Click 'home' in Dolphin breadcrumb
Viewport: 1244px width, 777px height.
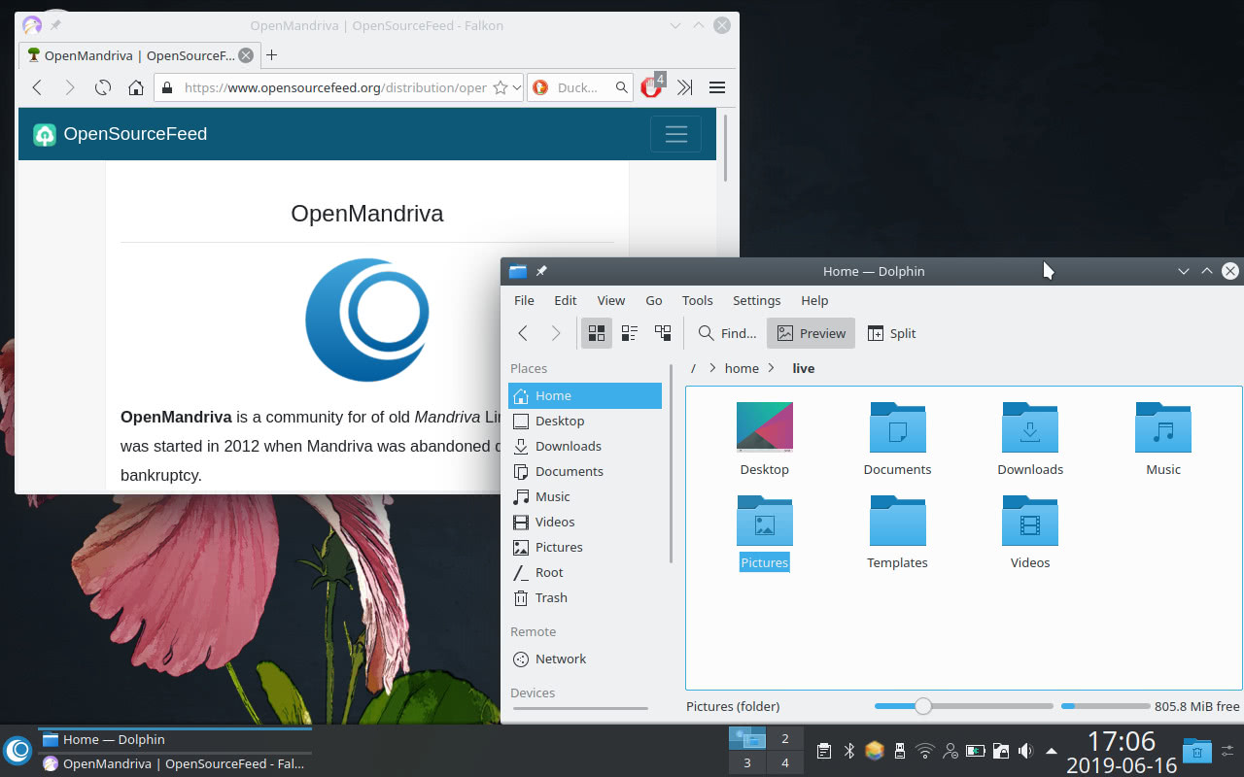(x=742, y=368)
